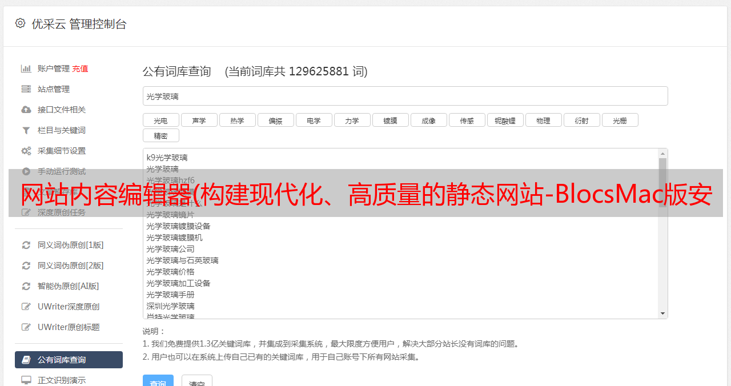Click the red 充值 link
This screenshot has height=386, width=731.
click(80, 69)
